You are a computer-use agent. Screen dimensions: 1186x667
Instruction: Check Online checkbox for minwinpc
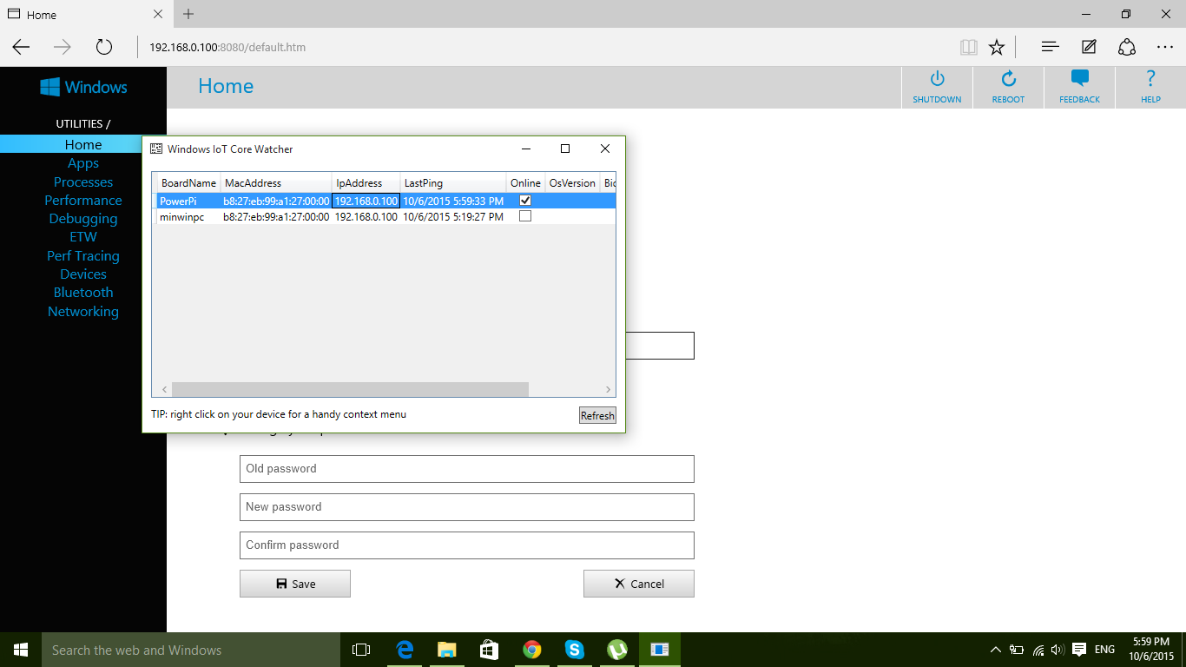[x=524, y=216]
